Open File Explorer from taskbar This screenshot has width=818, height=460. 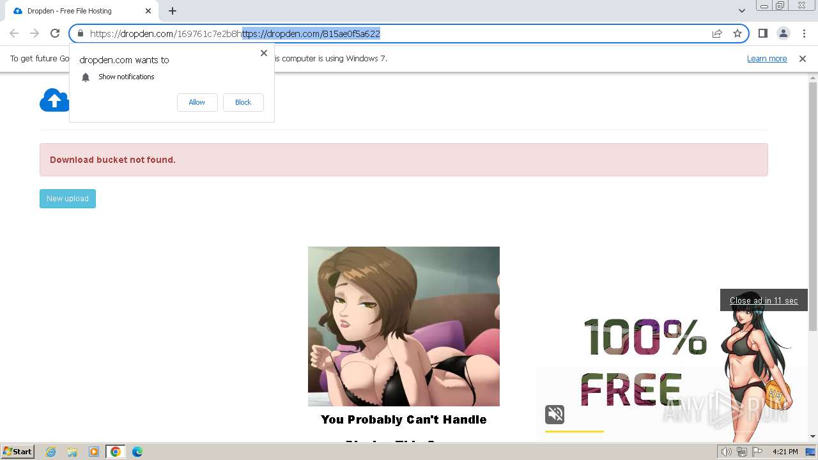[72, 452]
